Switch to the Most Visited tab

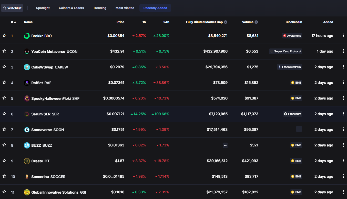[125, 8]
